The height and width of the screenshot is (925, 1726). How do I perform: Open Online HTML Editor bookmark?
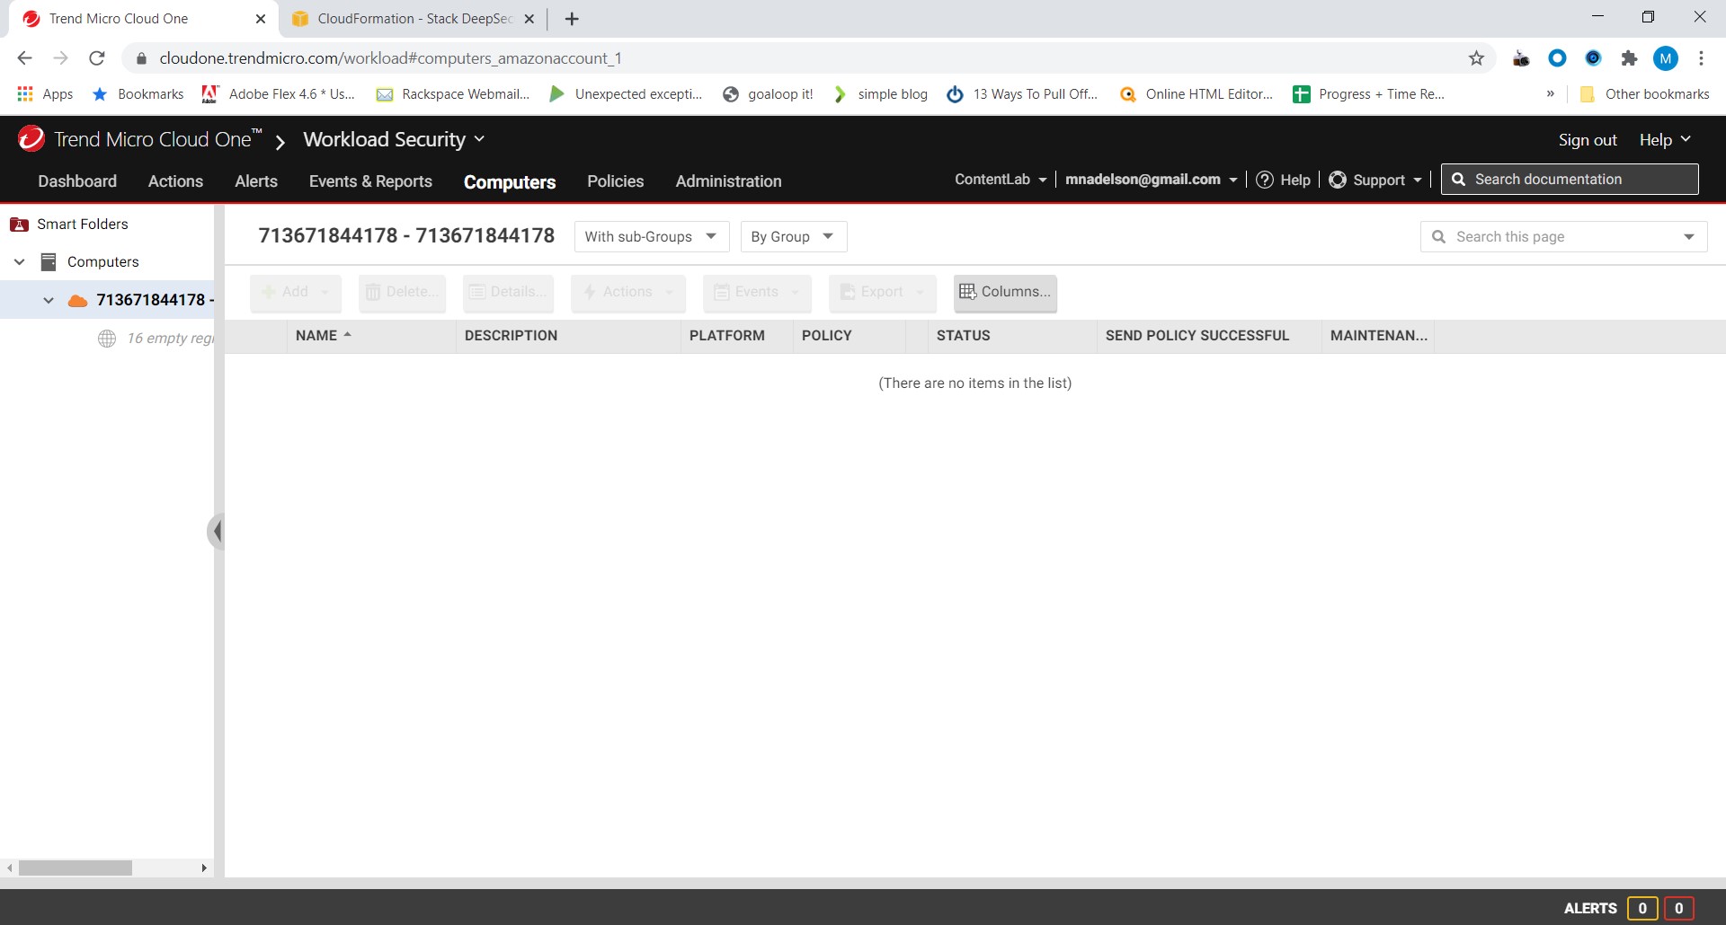coord(1197,94)
